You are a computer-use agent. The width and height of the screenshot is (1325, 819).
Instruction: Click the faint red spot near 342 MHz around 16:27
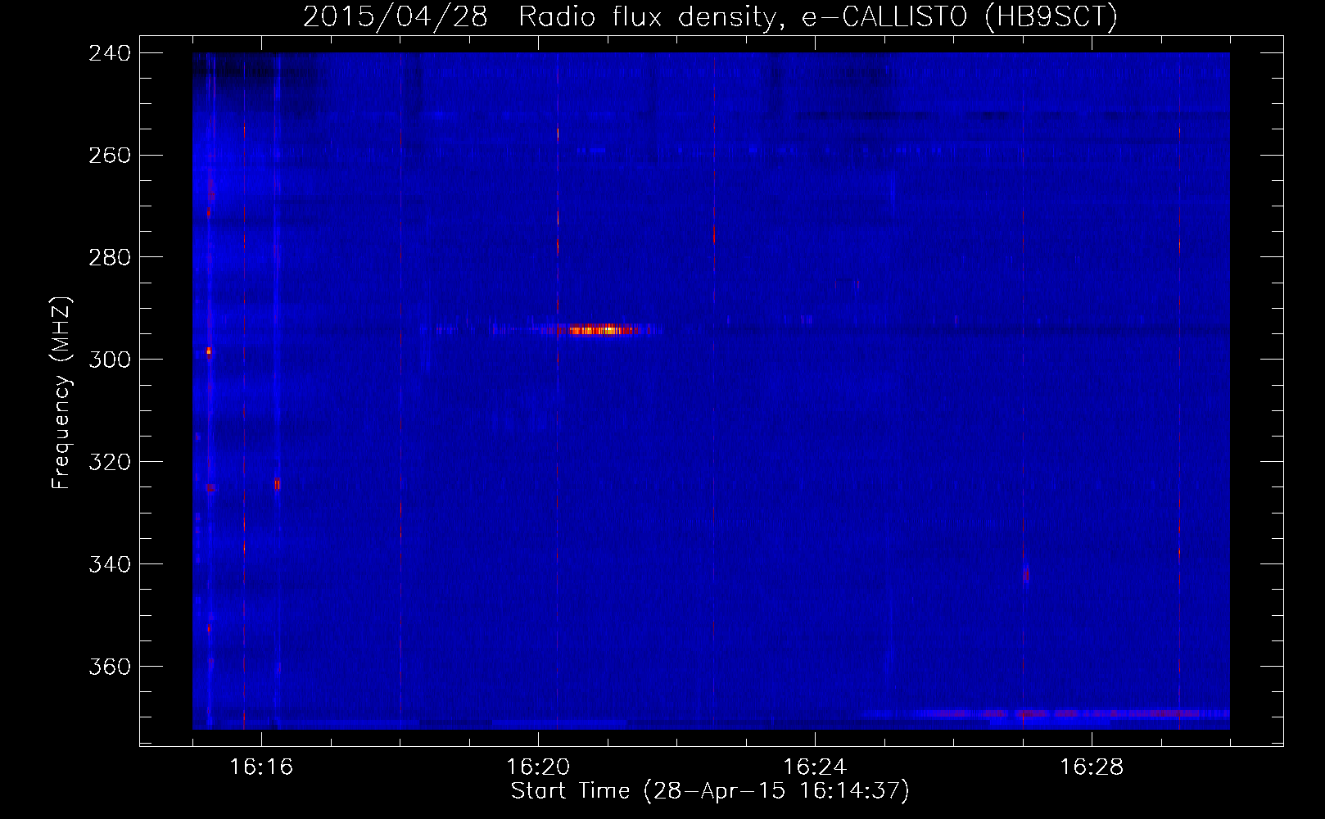point(1025,574)
